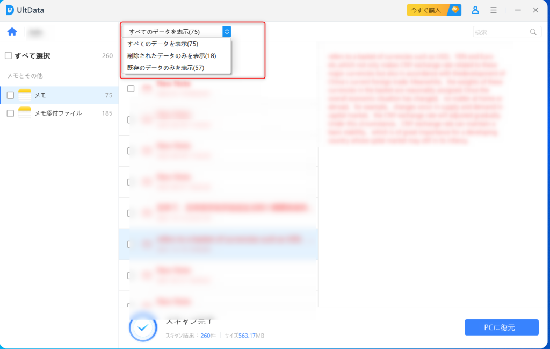550x349 pixels.
Task: Open the data filter dropdown
Action: (226, 31)
